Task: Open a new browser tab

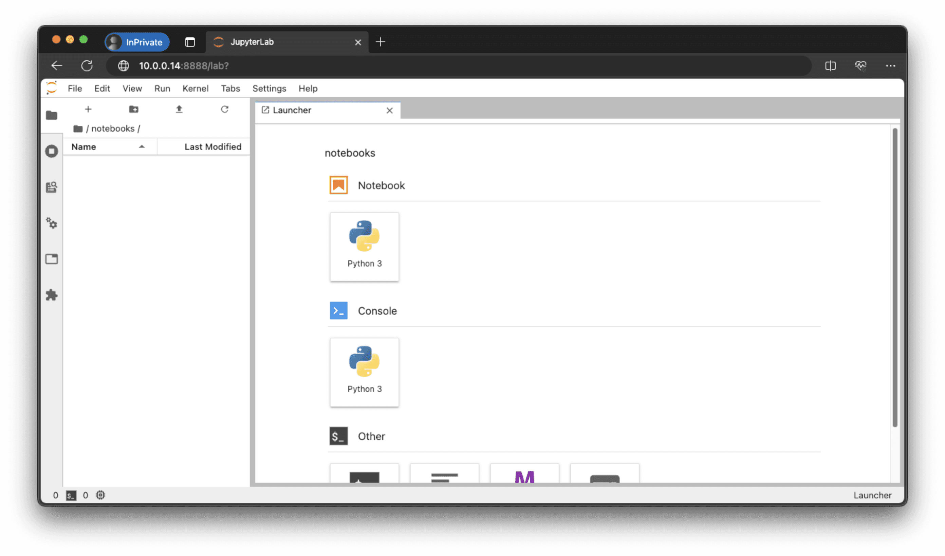Action: click(x=381, y=42)
